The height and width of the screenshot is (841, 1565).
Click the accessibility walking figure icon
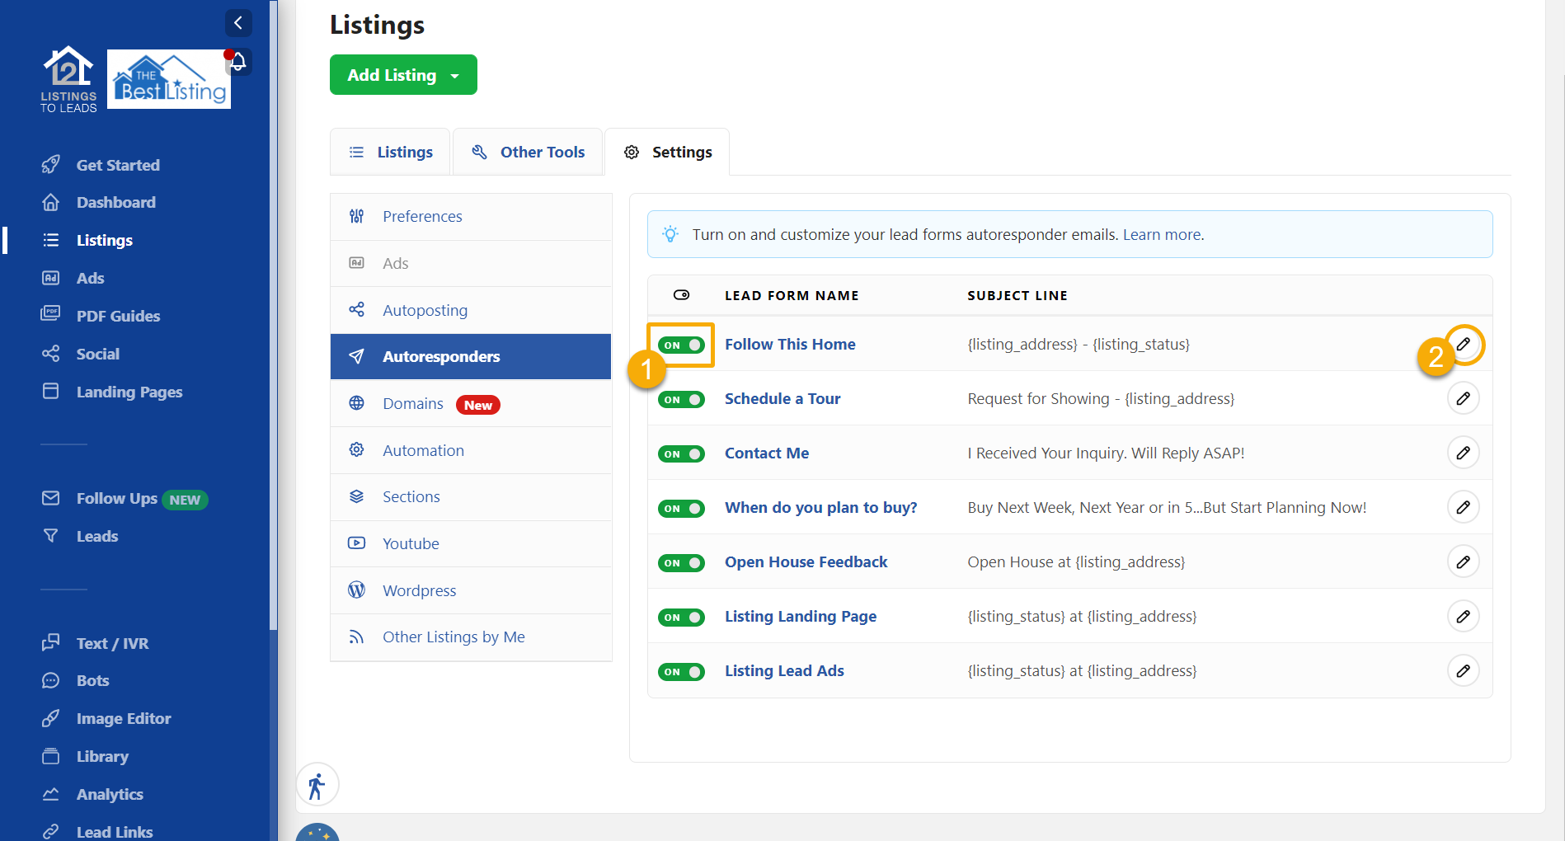317,784
